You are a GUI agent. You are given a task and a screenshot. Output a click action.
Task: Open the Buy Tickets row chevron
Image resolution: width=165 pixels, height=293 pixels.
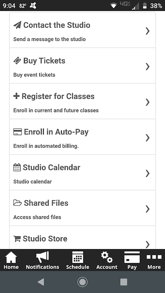click(x=148, y=67)
